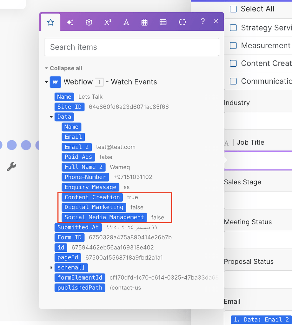Screen dimensions: 292x325
Task: Open the help question mark tab
Action: pyautogui.click(x=202, y=22)
